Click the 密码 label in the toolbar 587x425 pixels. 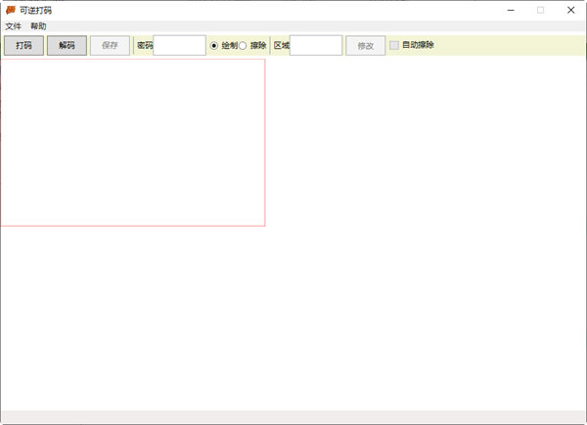[x=145, y=46]
